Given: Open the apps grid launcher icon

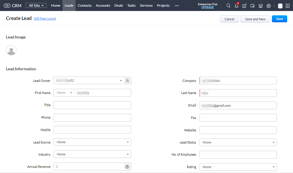Looking at the screenshot, I should click(x=287, y=6).
